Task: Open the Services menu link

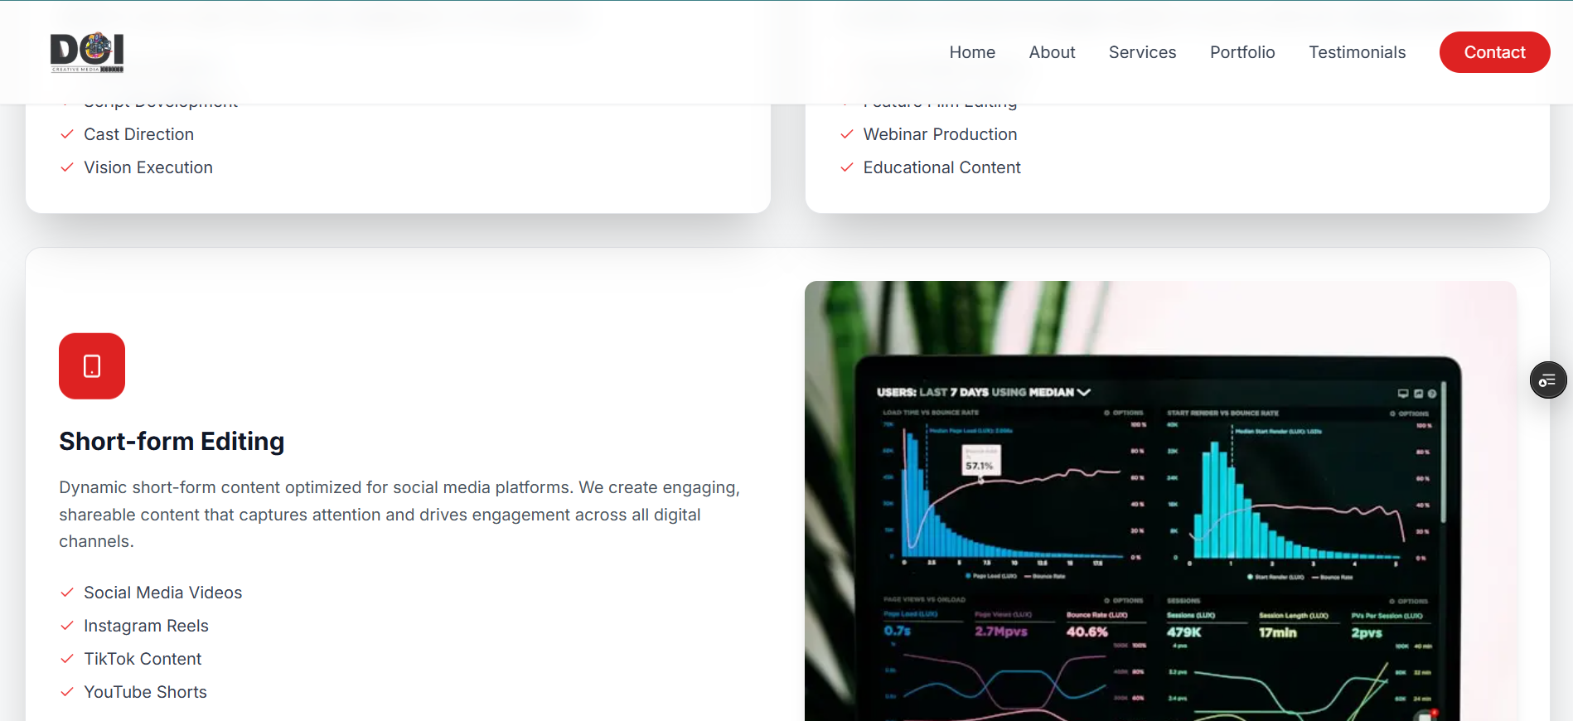Action: tap(1142, 52)
